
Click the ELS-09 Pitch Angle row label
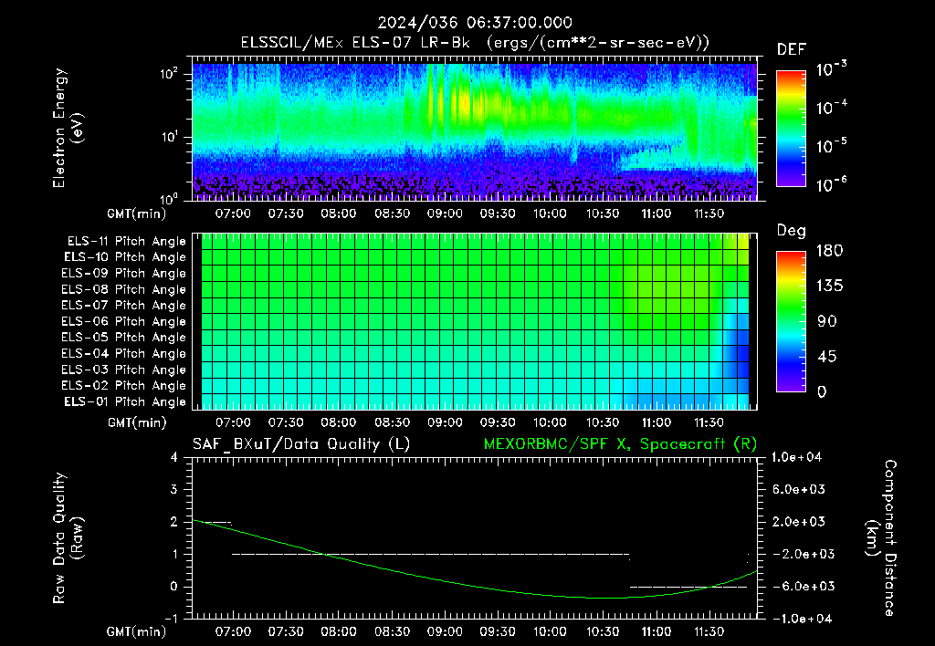point(123,274)
